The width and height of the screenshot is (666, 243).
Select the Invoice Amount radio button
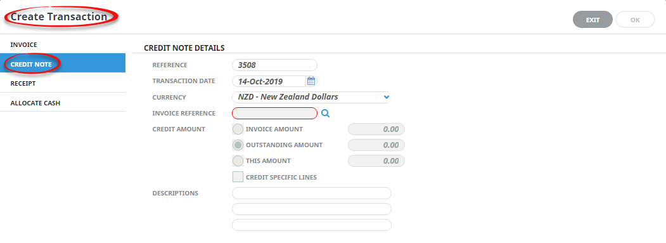tap(238, 129)
